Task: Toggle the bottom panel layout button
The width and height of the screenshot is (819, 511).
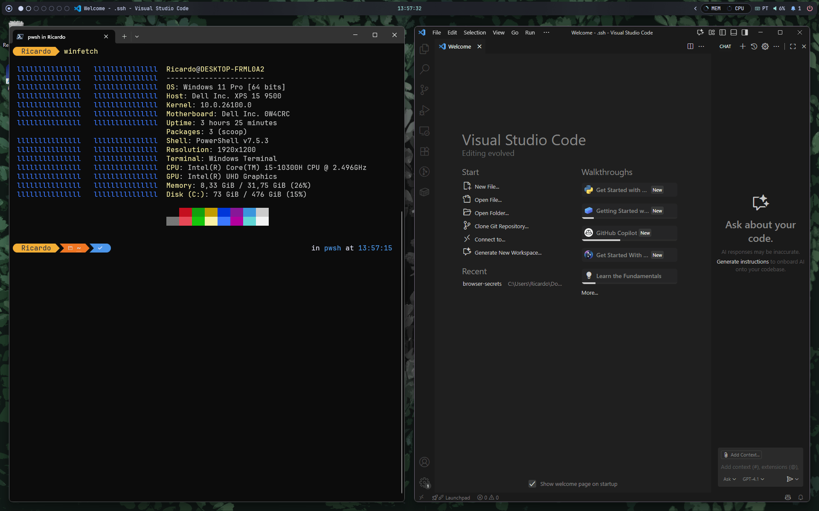Action: 734,32
